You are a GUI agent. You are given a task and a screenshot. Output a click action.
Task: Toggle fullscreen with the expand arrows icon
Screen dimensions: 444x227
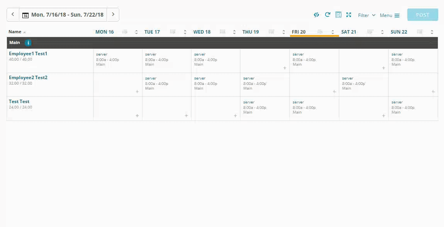(349, 15)
